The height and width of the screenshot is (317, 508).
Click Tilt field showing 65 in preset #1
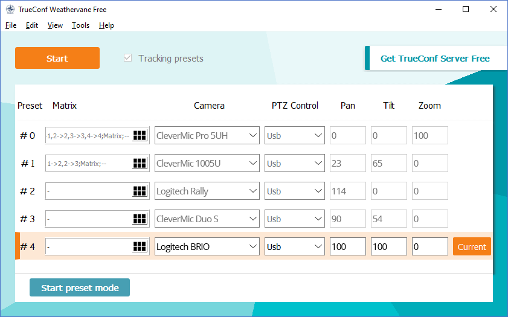coord(389,163)
